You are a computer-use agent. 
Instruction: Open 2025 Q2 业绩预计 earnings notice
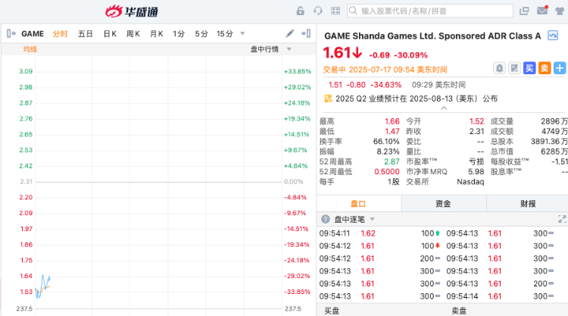(x=417, y=99)
